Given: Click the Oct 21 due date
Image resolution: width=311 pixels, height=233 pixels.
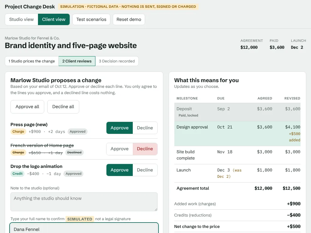Looking at the screenshot, I should [x=225, y=127].
